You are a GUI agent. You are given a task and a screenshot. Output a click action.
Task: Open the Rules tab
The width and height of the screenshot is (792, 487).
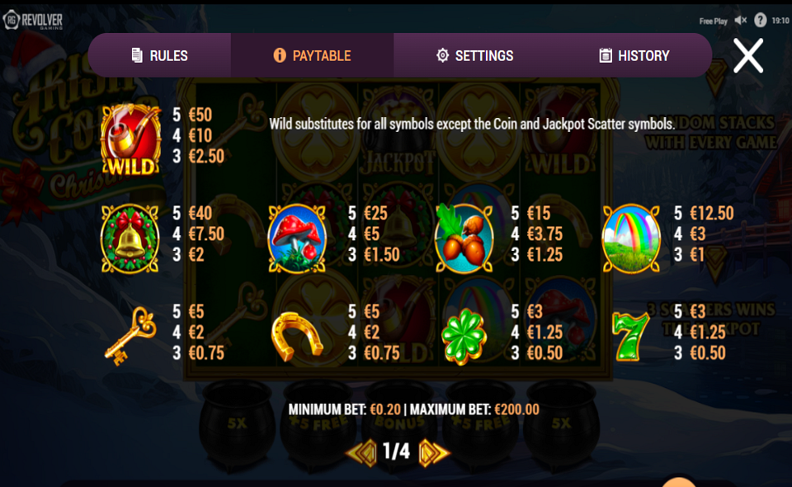pos(159,55)
